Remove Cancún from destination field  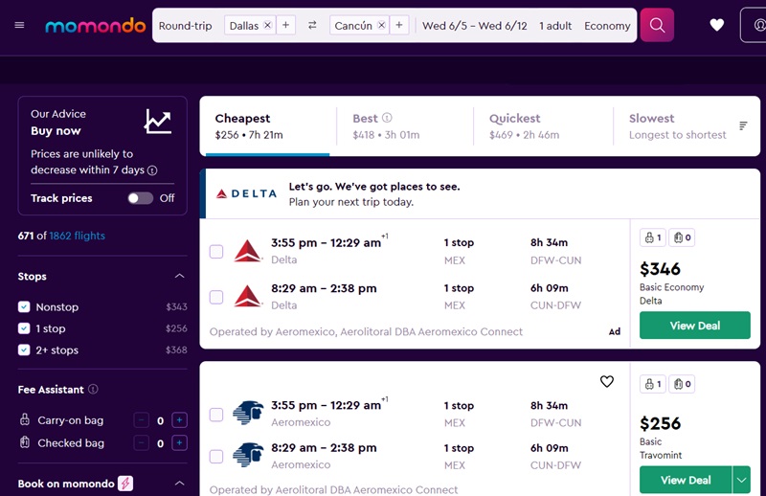(x=381, y=25)
